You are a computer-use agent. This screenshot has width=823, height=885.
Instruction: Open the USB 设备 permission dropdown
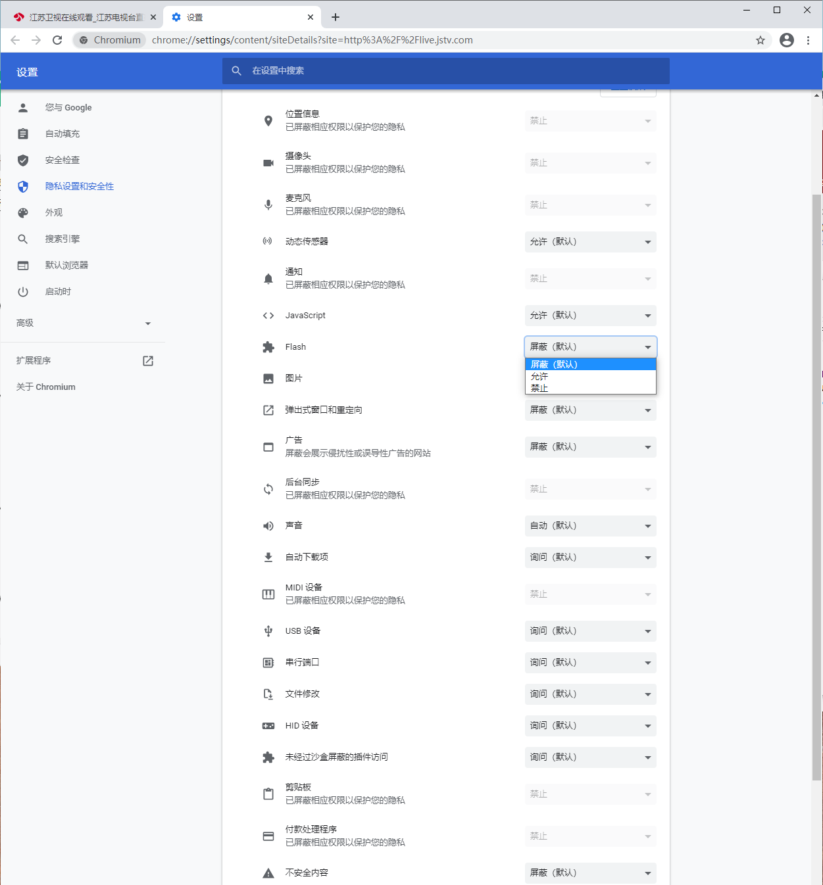(x=591, y=631)
